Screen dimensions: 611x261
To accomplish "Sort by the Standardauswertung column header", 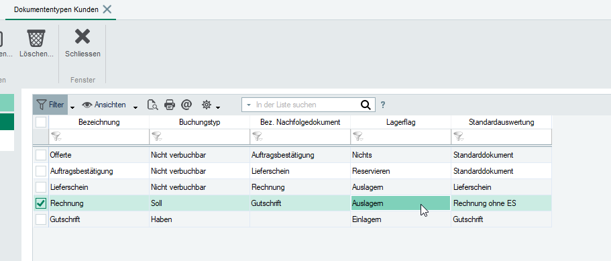I will point(502,122).
